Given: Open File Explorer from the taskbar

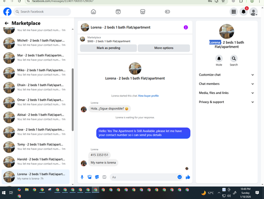Looking at the screenshot, I should pos(27,189).
